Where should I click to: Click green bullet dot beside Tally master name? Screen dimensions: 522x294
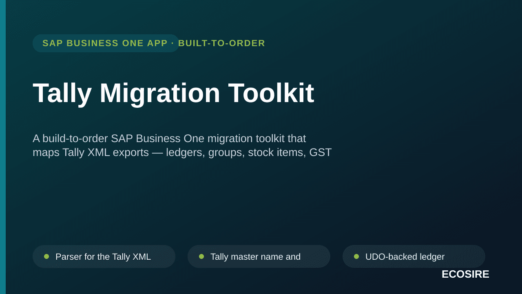[201, 256]
